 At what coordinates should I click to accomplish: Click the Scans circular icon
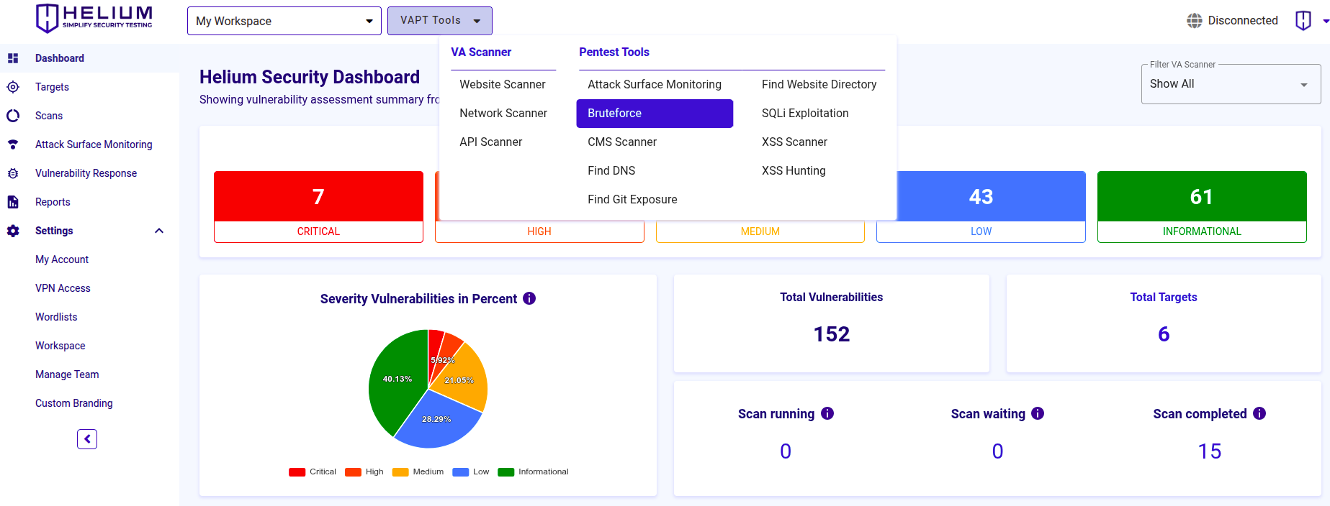click(13, 116)
